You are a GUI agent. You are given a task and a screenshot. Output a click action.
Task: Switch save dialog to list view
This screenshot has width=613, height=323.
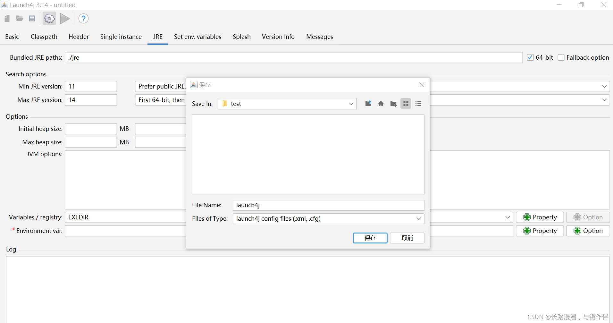tap(418, 104)
